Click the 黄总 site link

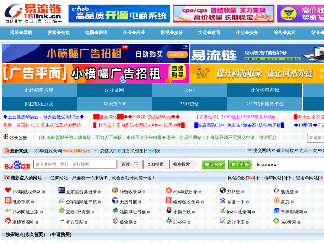(x=285, y=202)
